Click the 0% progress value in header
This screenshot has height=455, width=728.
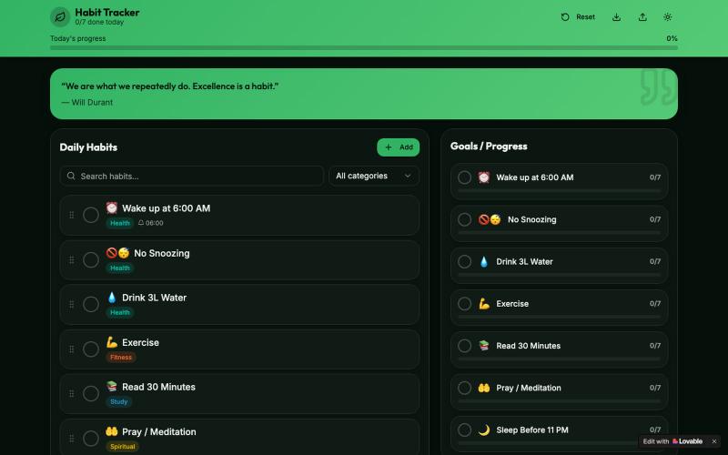click(672, 38)
